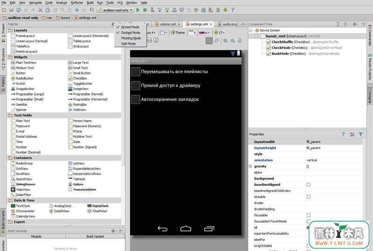This screenshot has width=373, height=251.
Task: Check the first checkbox in device preview
Action: (136, 72)
